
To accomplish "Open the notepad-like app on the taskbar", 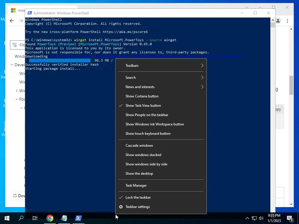I will pos(64,218).
